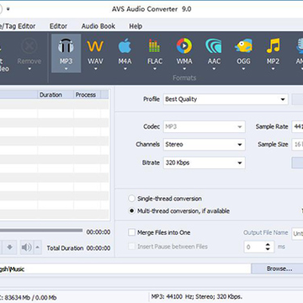
Task: Open the disabled Codec MP3 dropdown
Action: (x=205, y=127)
